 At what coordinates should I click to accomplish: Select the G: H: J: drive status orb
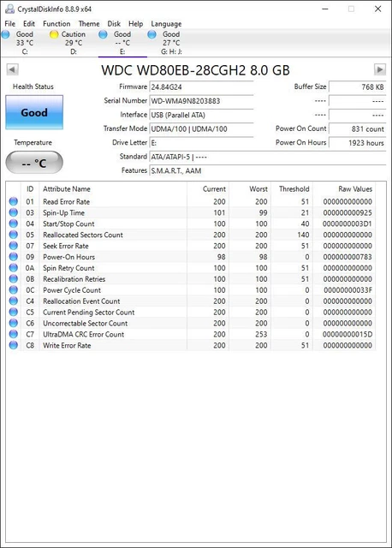click(x=151, y=34)
